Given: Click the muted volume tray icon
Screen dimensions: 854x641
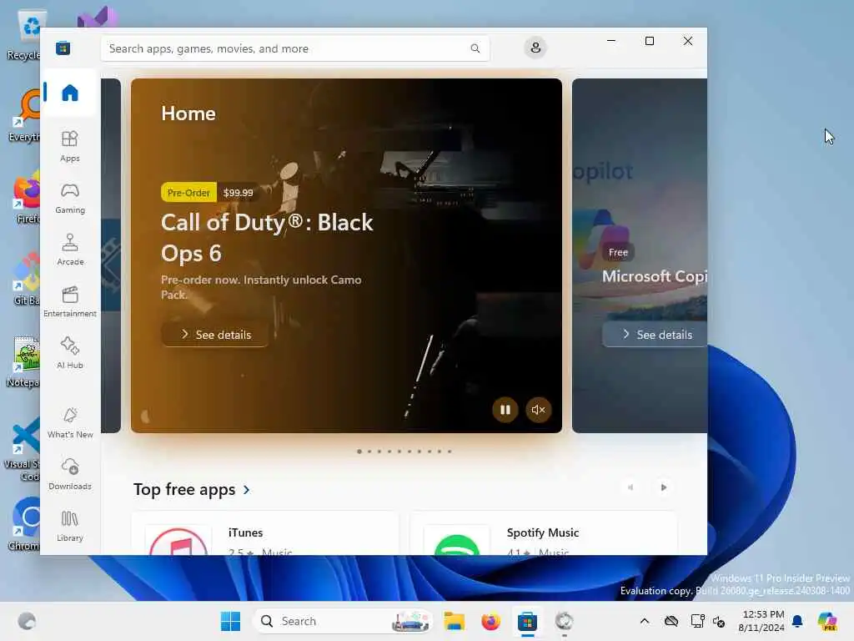Looking at the screenshot, I should pyautogui.click(x=719, y=621).
